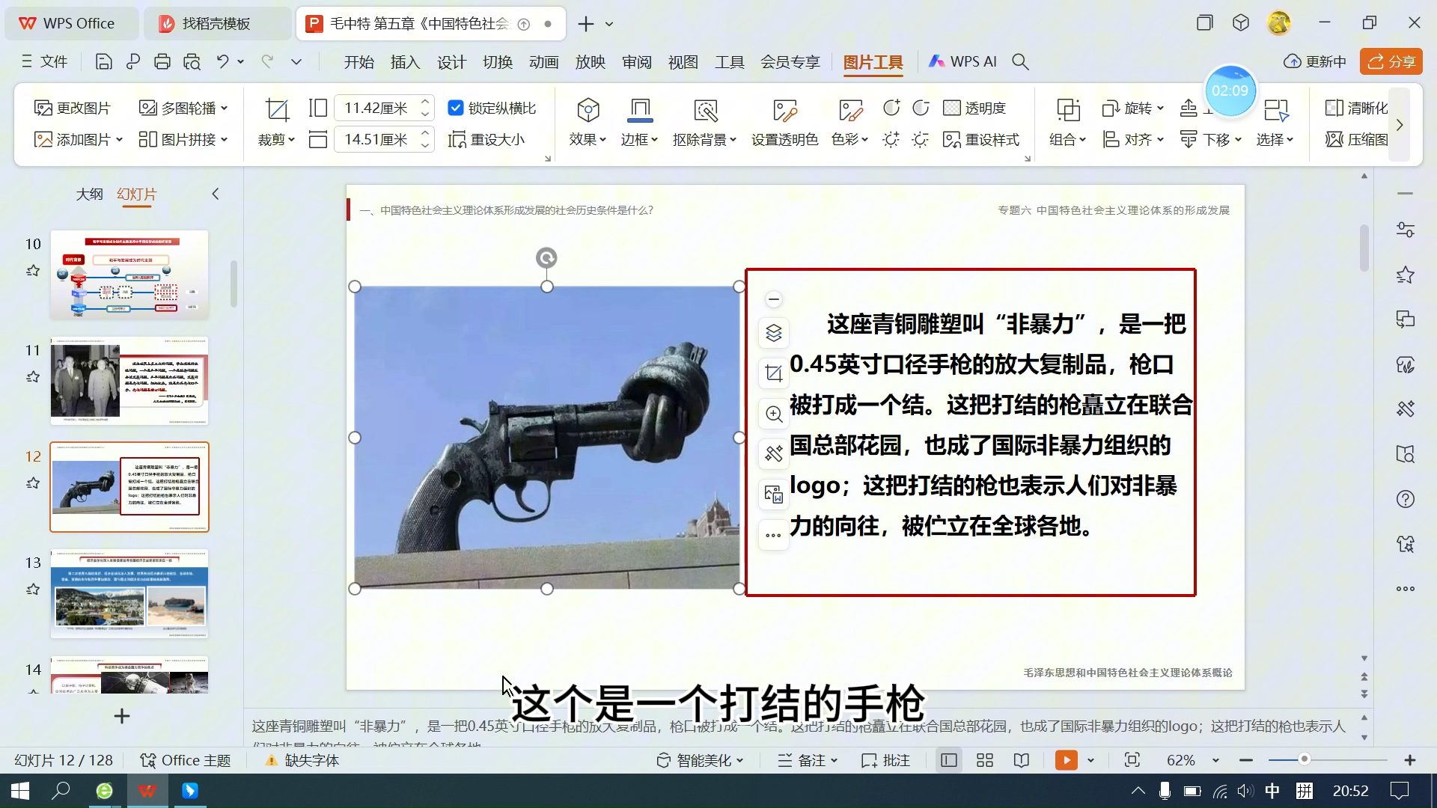Open the Print icon in quick toolbar
Viewport: 1437px width, 808px height.
tap(162, 62)
